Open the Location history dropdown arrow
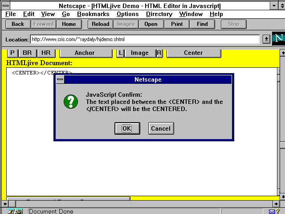Screen dimensions: 285x214 pyautogui.click(x=266, y=39)
